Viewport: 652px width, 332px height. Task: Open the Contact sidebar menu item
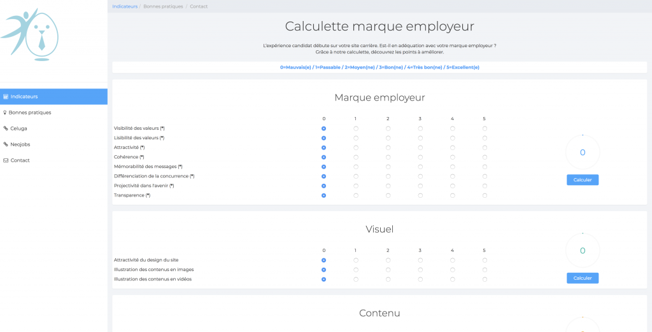[x=20, y=160]
